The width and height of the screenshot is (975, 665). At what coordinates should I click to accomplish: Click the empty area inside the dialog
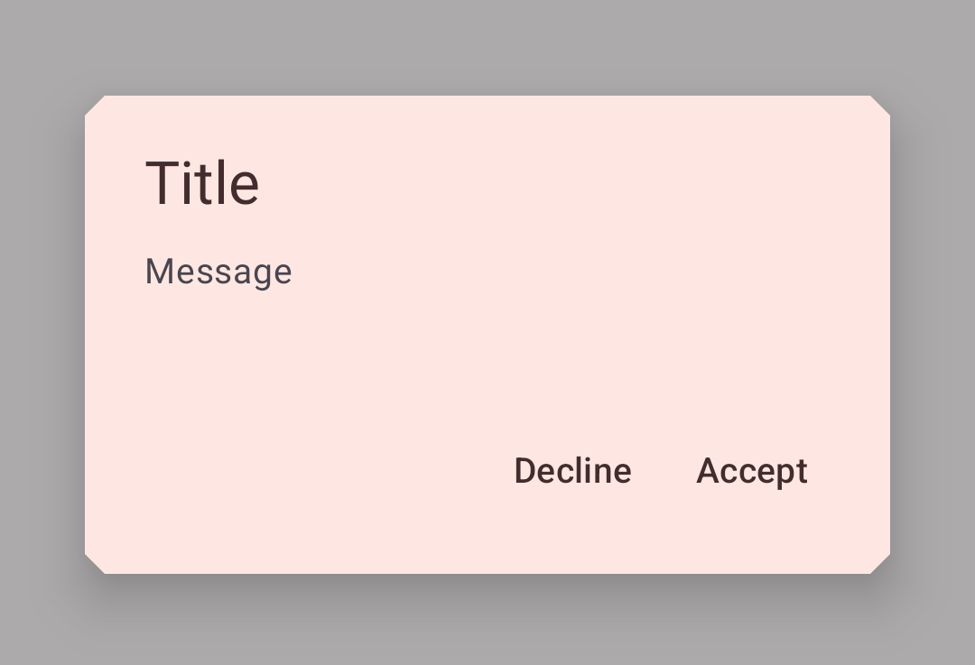487,370
